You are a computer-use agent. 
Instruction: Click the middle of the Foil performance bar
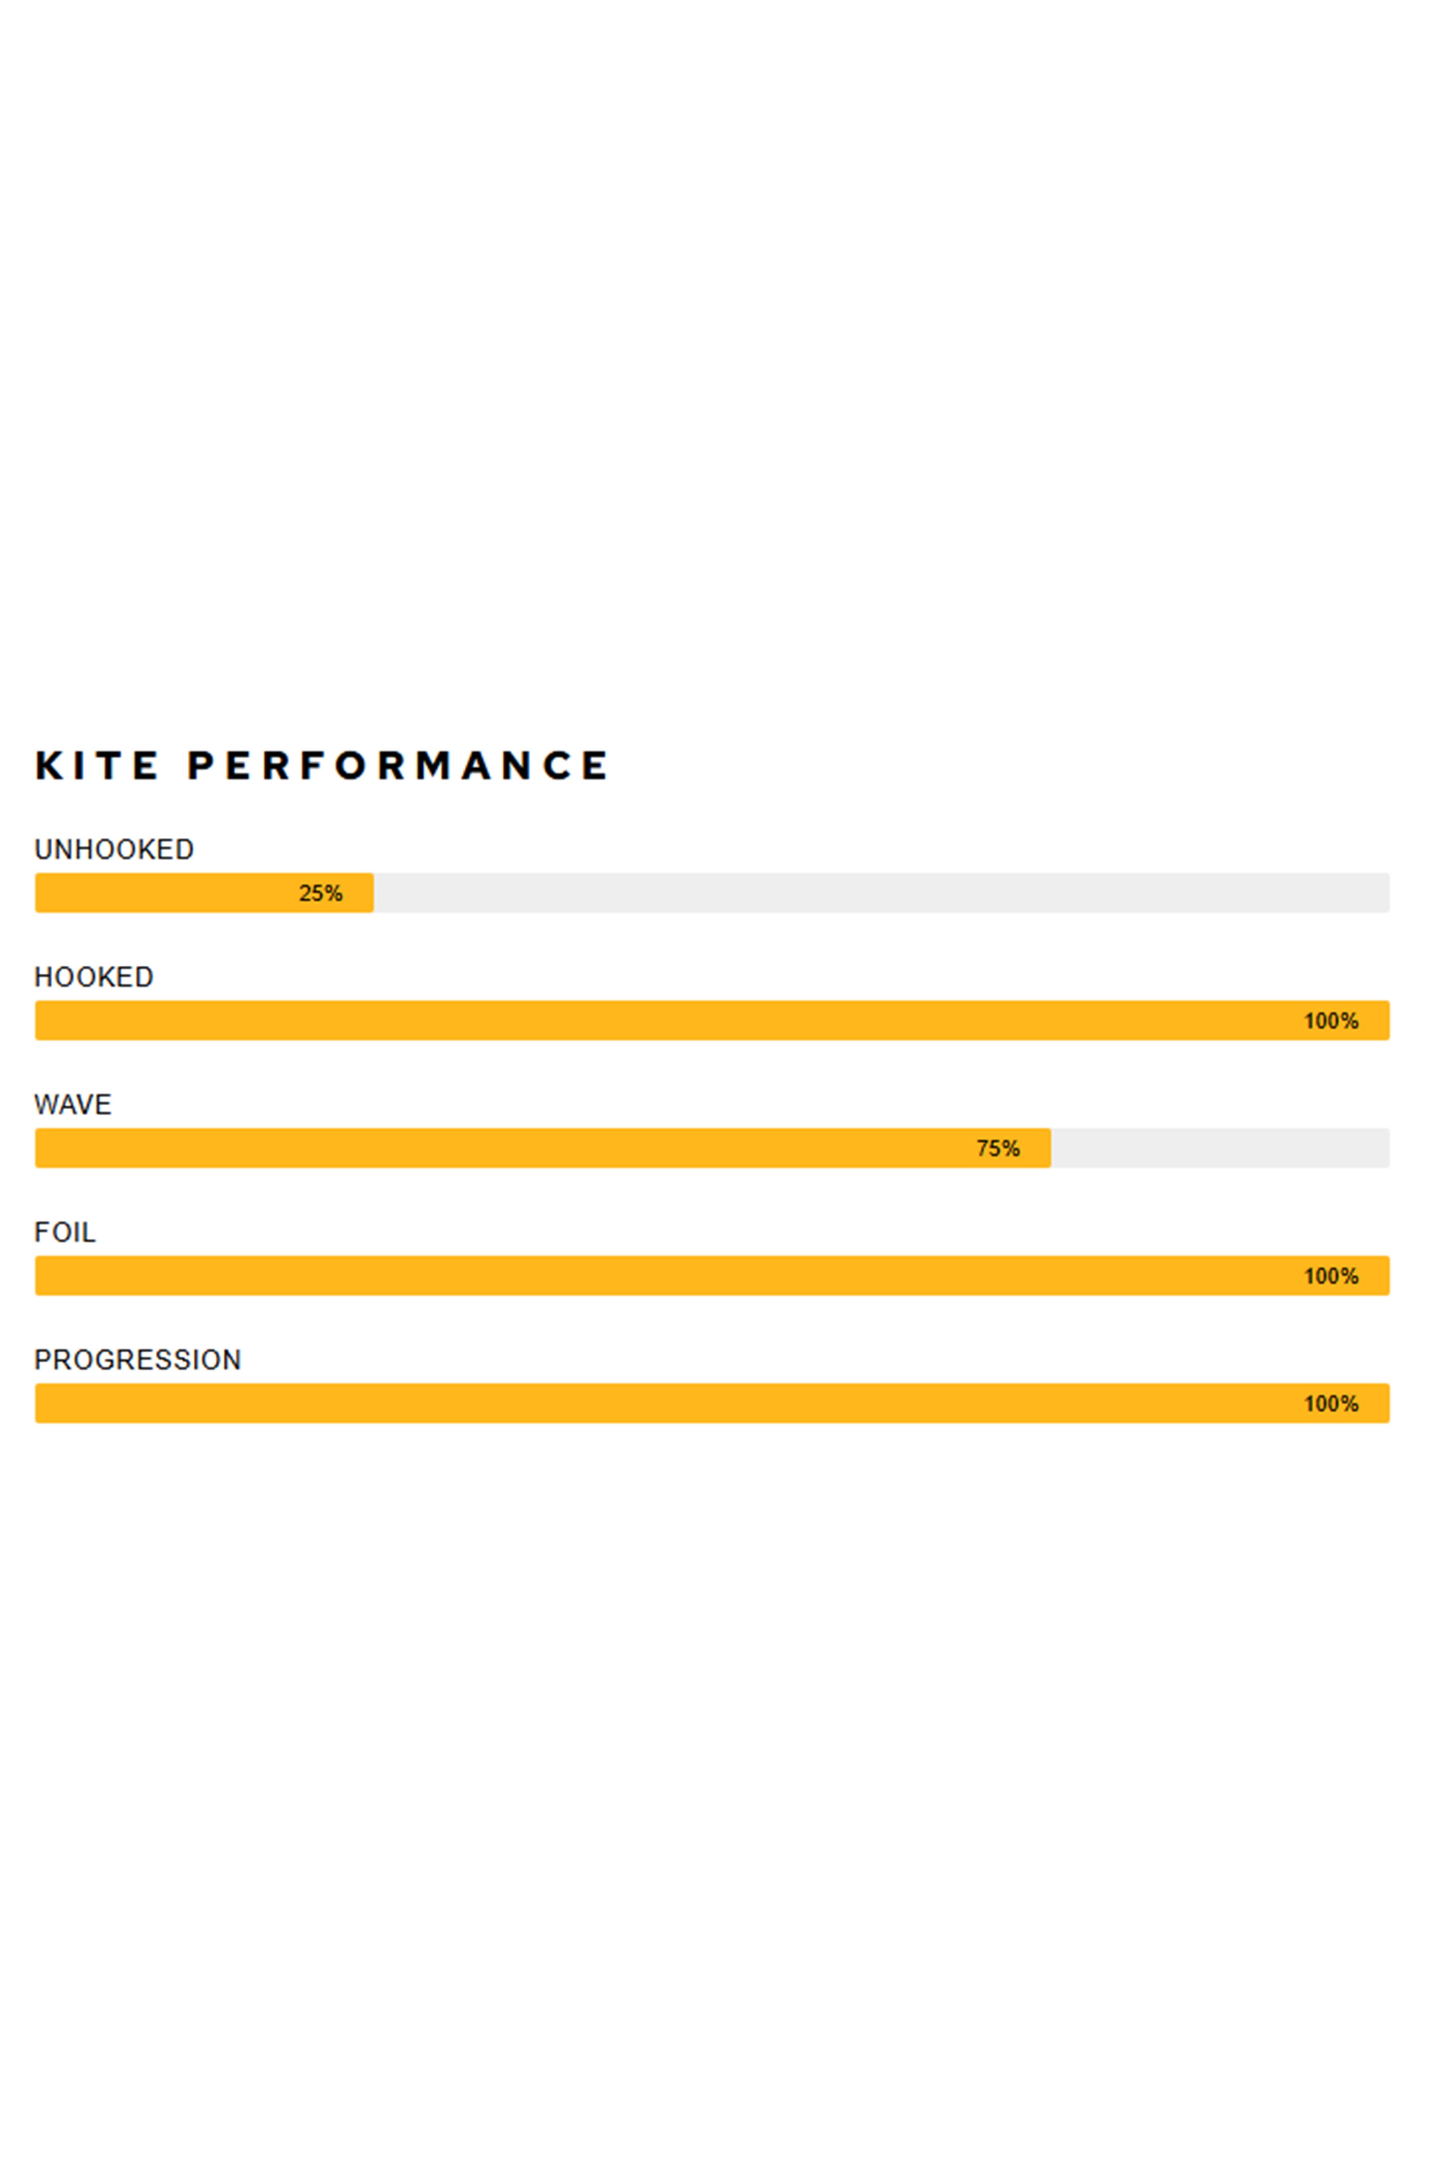712,1275
